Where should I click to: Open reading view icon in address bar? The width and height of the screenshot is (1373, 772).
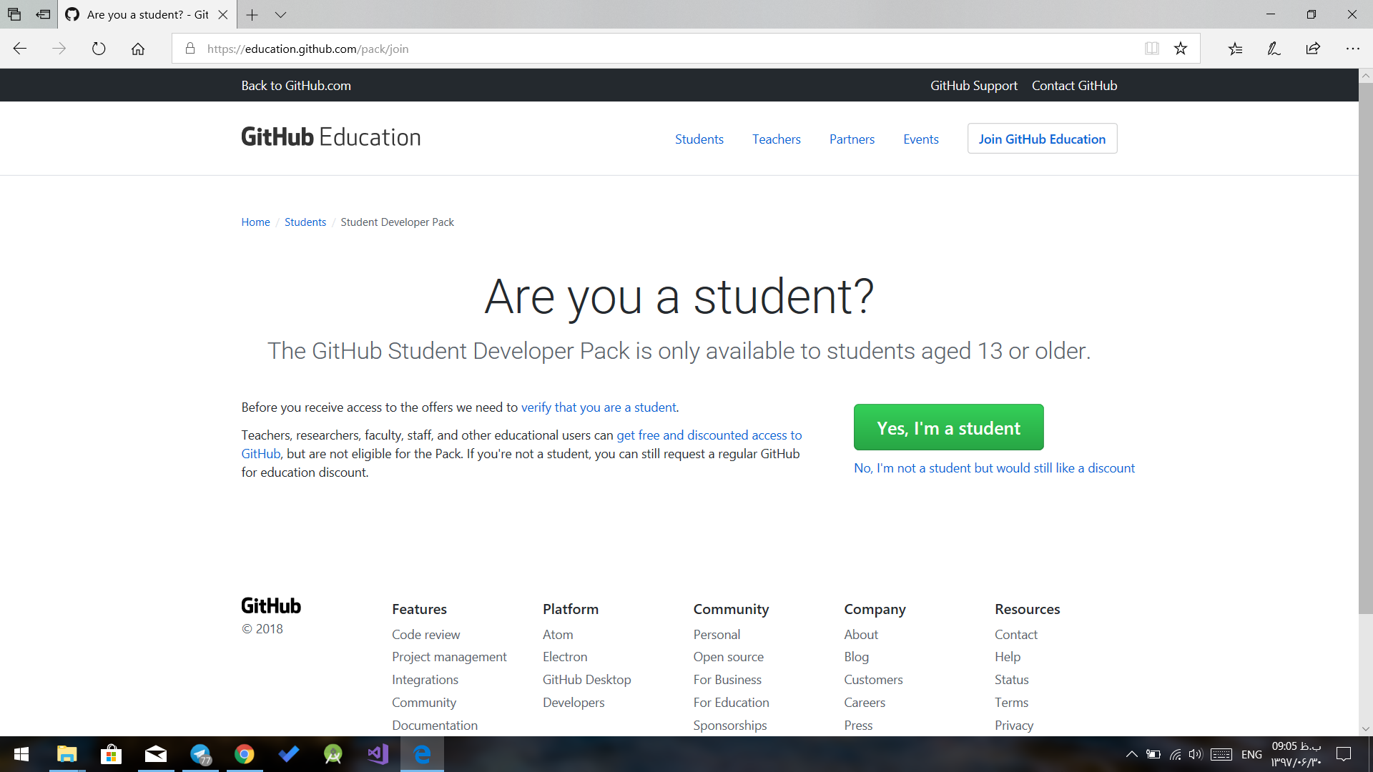pyautogui.click(x=1151, y=49)
